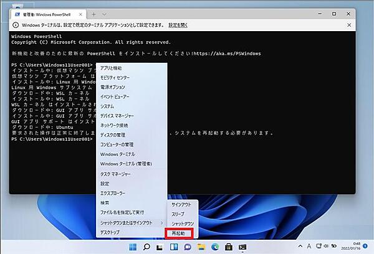The height and width of the screenshot is (254, 374).
Task: Click the info icon in the notification bar
Action: click(16, 25)
